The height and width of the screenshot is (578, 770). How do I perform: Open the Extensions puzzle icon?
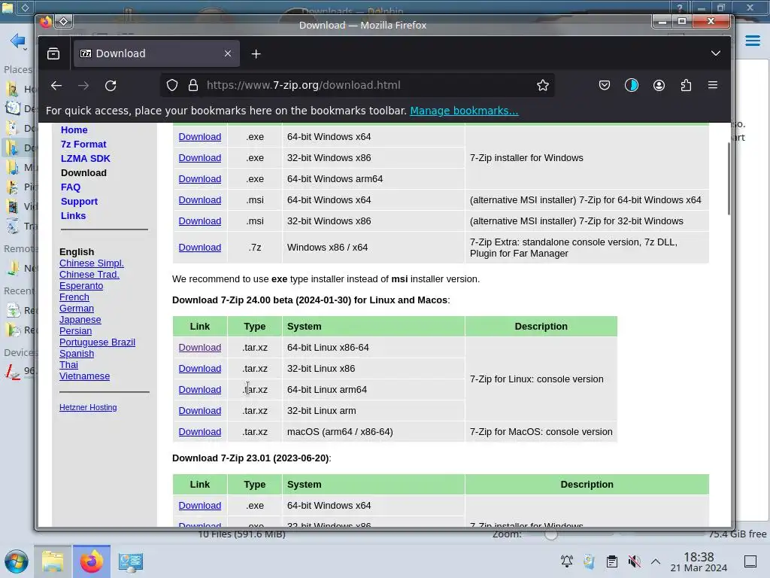coord(686,86)
